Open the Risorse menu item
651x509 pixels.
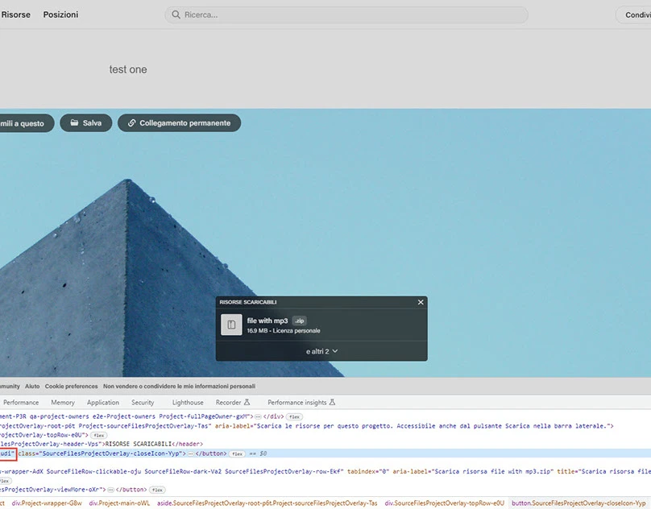click(15, 14)
